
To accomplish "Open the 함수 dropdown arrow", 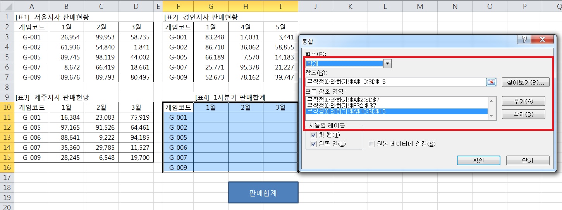I will [387, 64].
